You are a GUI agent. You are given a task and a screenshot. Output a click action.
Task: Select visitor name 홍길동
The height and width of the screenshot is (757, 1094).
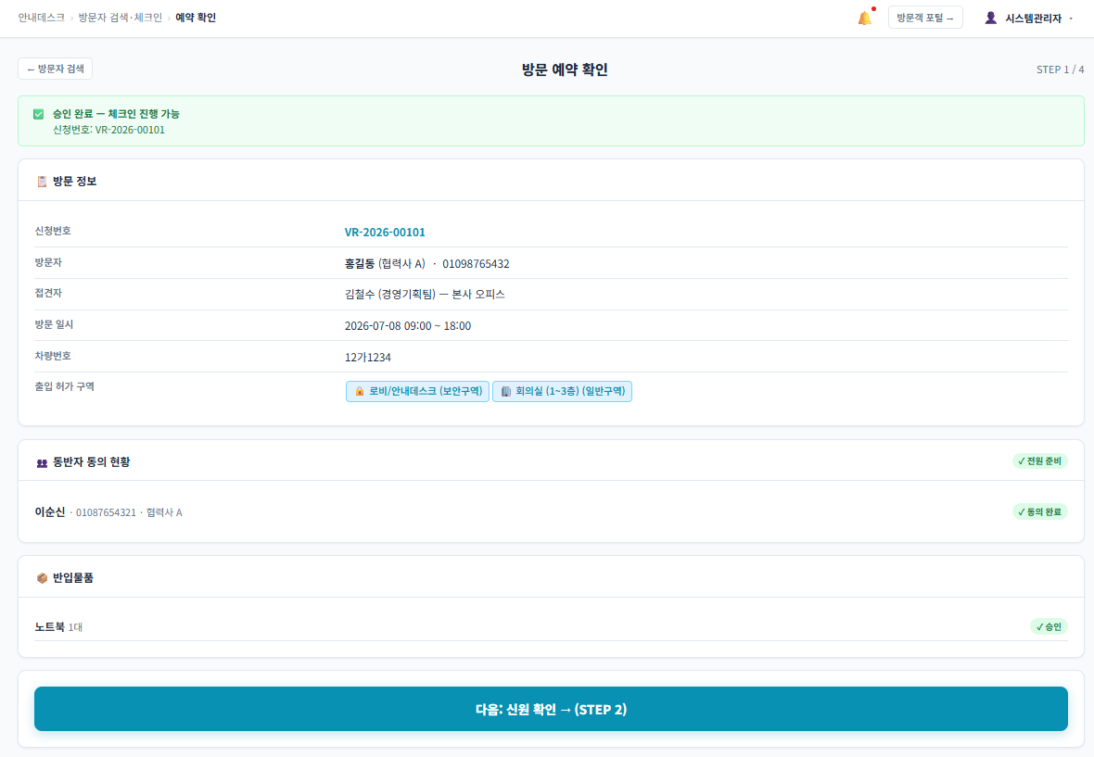tap(360, 263)
